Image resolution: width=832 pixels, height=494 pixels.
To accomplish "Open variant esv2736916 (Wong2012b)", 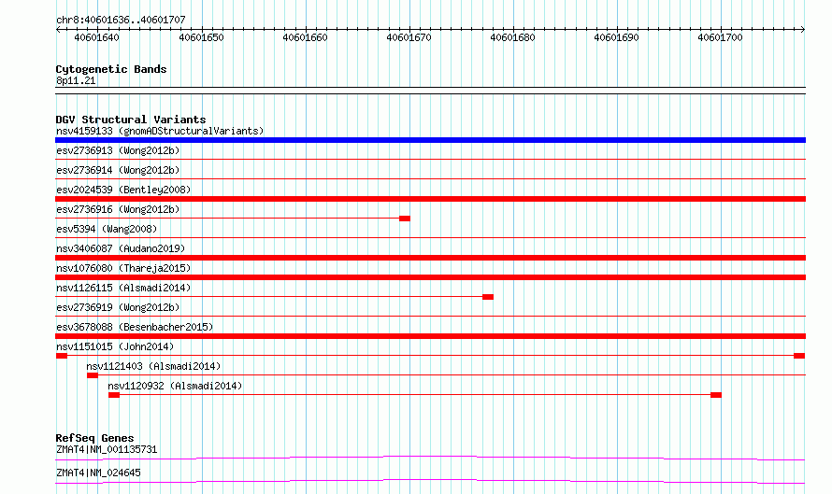I will coord(118,209).
